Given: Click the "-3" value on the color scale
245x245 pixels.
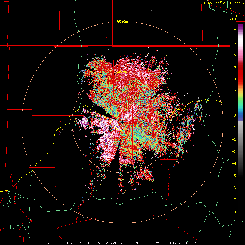Looking at the screenshot, I should [x=234, y=152].
